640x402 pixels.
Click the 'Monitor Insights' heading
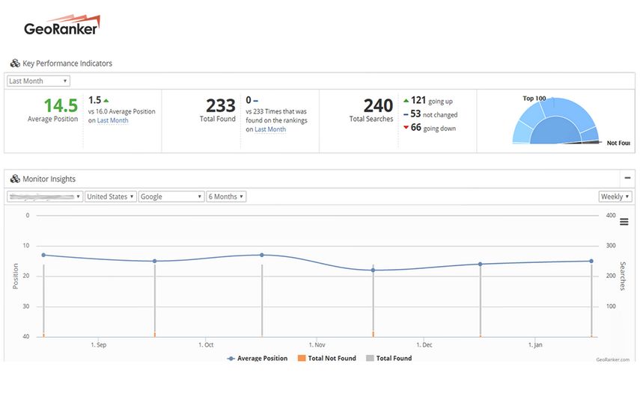[x=49, y=179]
